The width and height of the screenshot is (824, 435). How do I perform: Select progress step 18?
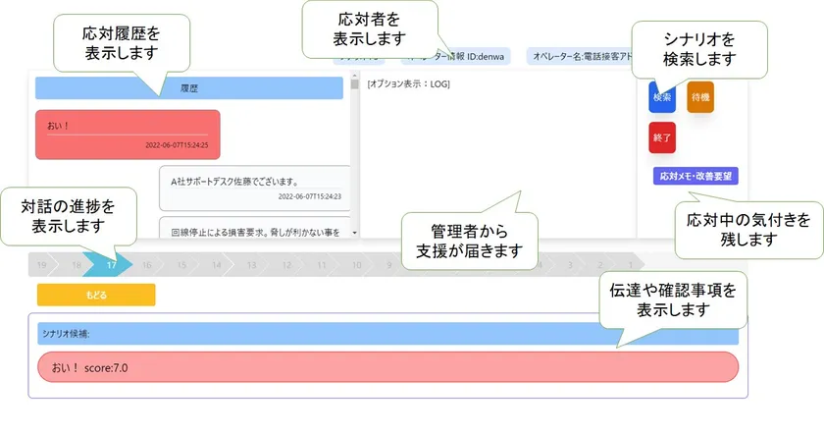pos(77,265)
